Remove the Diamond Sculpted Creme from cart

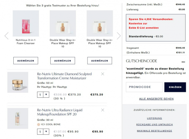(x=102, y=74)
